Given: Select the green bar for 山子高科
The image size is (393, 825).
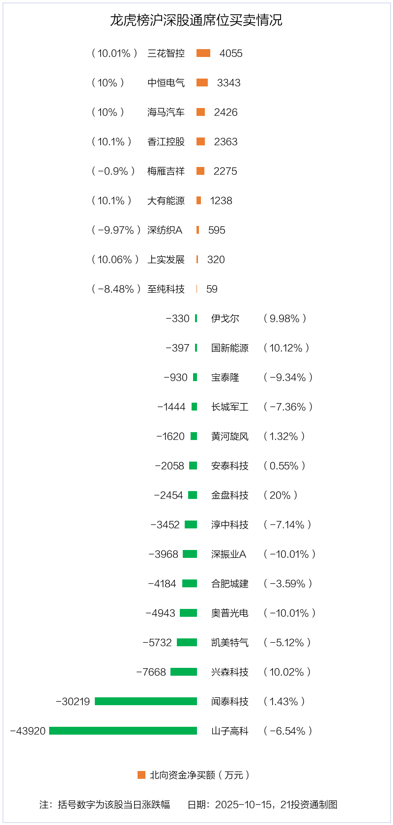Looking at the screenshot, I should click(123, 731).
